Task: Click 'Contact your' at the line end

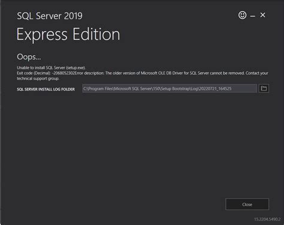Action: click(257, 73)
